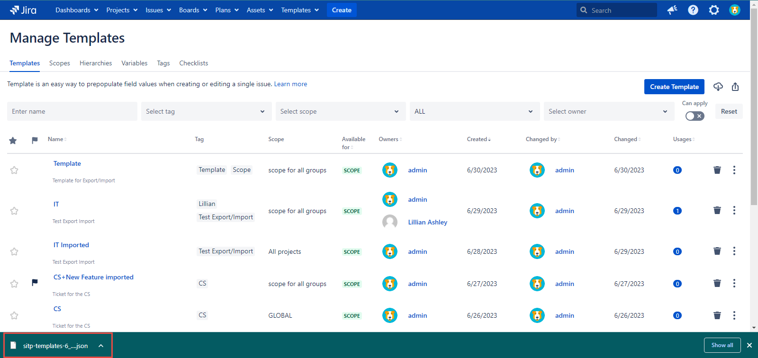This screenshot has height=358, width=758.
Task: Delete the IT Imported template via trash icon
Action: 717,251
